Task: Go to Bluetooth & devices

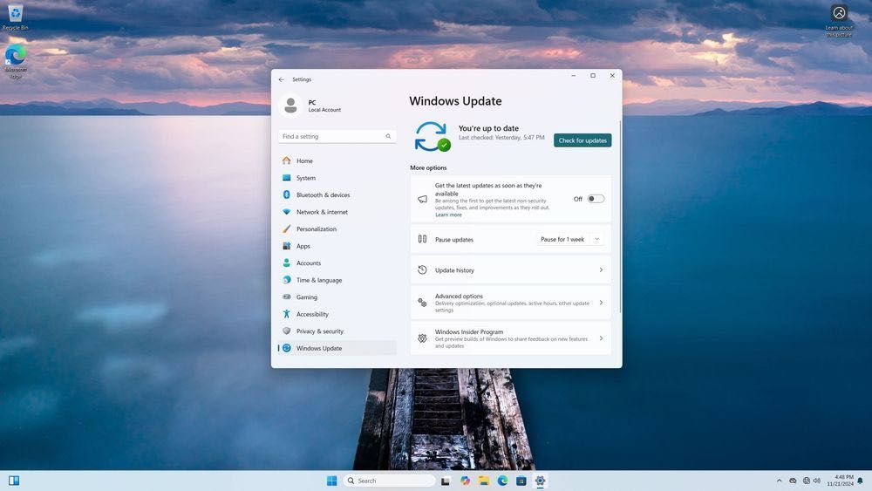Action: tap(337, 194)
